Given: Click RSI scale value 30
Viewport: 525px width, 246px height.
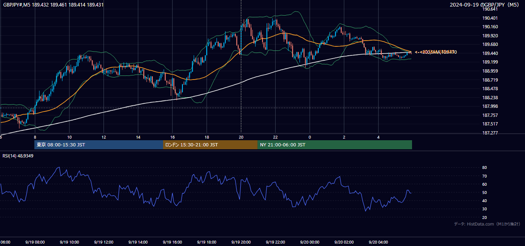Looking at the screenshot, I should coord(485,209).
